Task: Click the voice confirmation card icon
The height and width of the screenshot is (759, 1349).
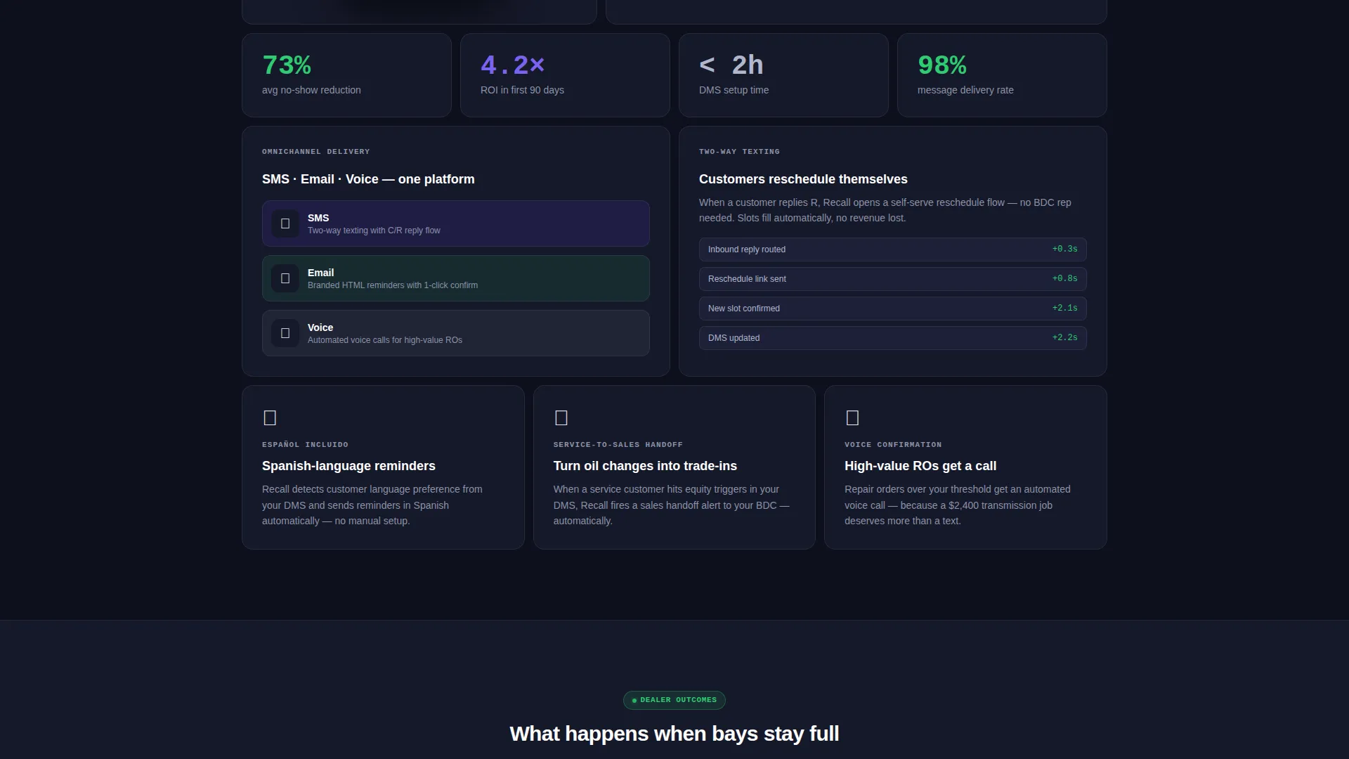Action: click(852, 418)
